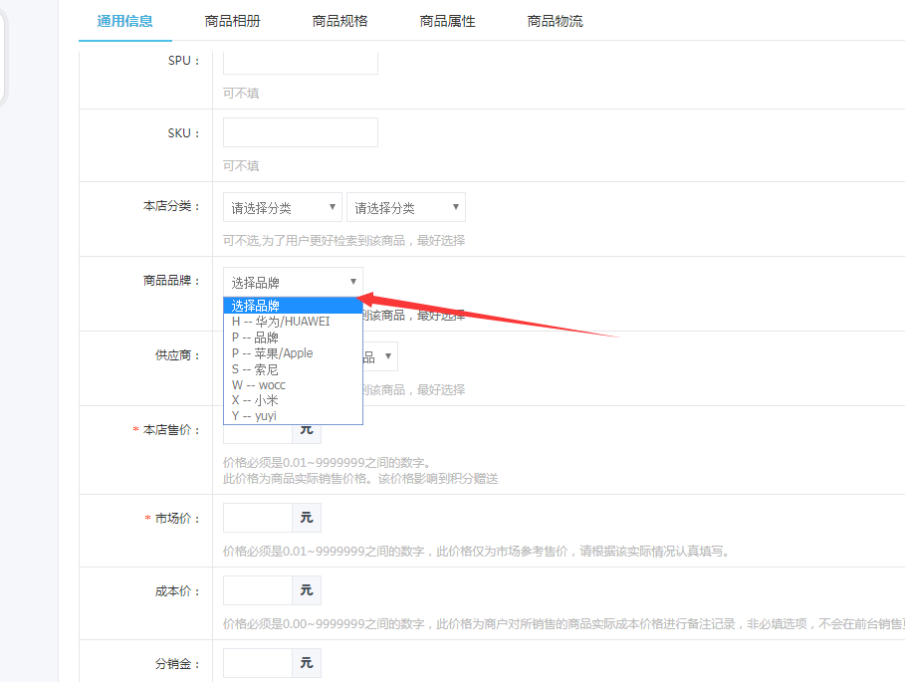Viewport: 905px width, 682px height.
Task: Click the 市场价 price input field
Action: click(257, 518)
